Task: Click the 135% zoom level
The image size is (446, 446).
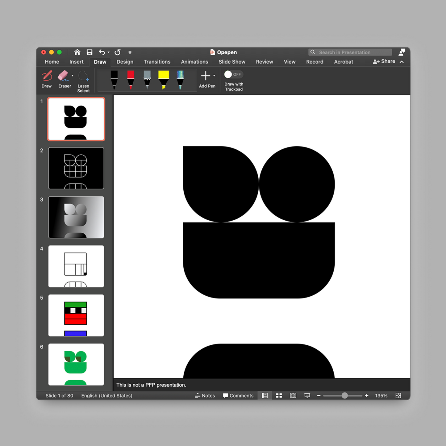Action: click(x=381, y=396)
